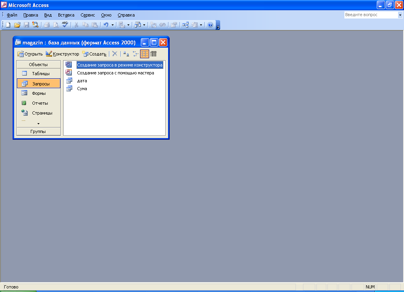Open the Вставка menu
The width and height of the screenshot is (404, 292).
click(66, 15)
